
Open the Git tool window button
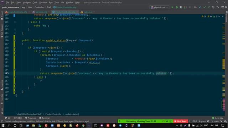coord(8,118)
